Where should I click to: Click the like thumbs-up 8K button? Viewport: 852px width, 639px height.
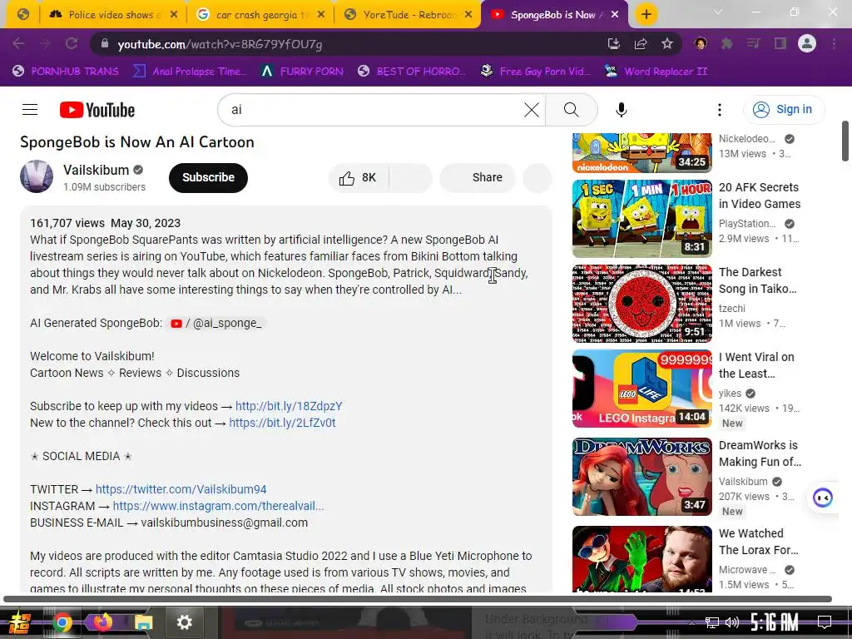tap(359, 178)
